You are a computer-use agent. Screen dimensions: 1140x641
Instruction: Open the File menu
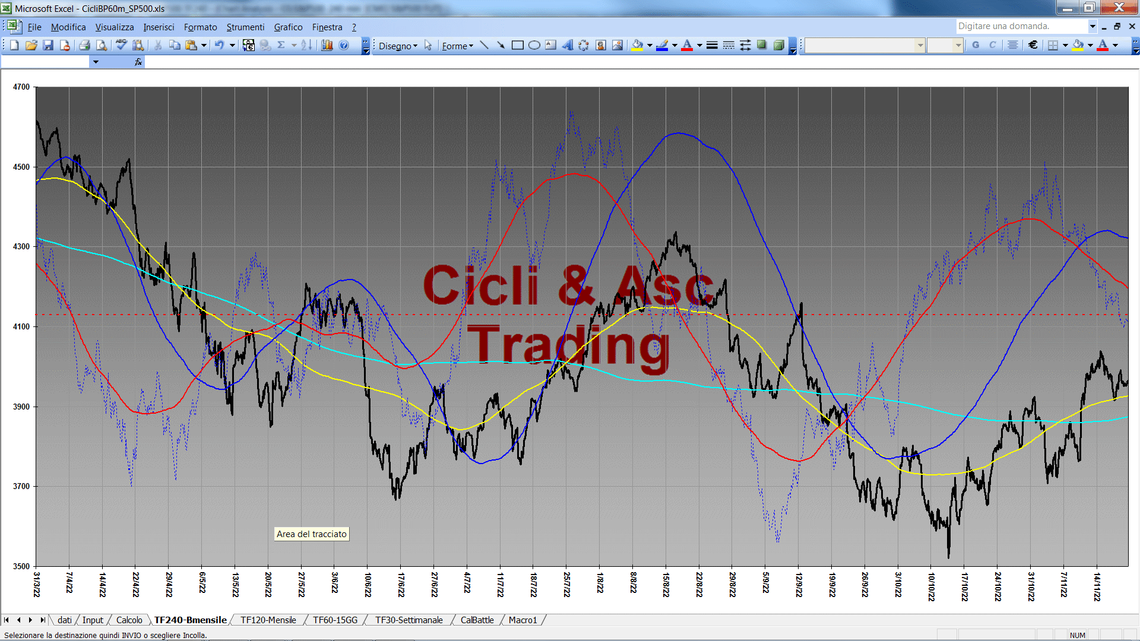click(34, 27)
